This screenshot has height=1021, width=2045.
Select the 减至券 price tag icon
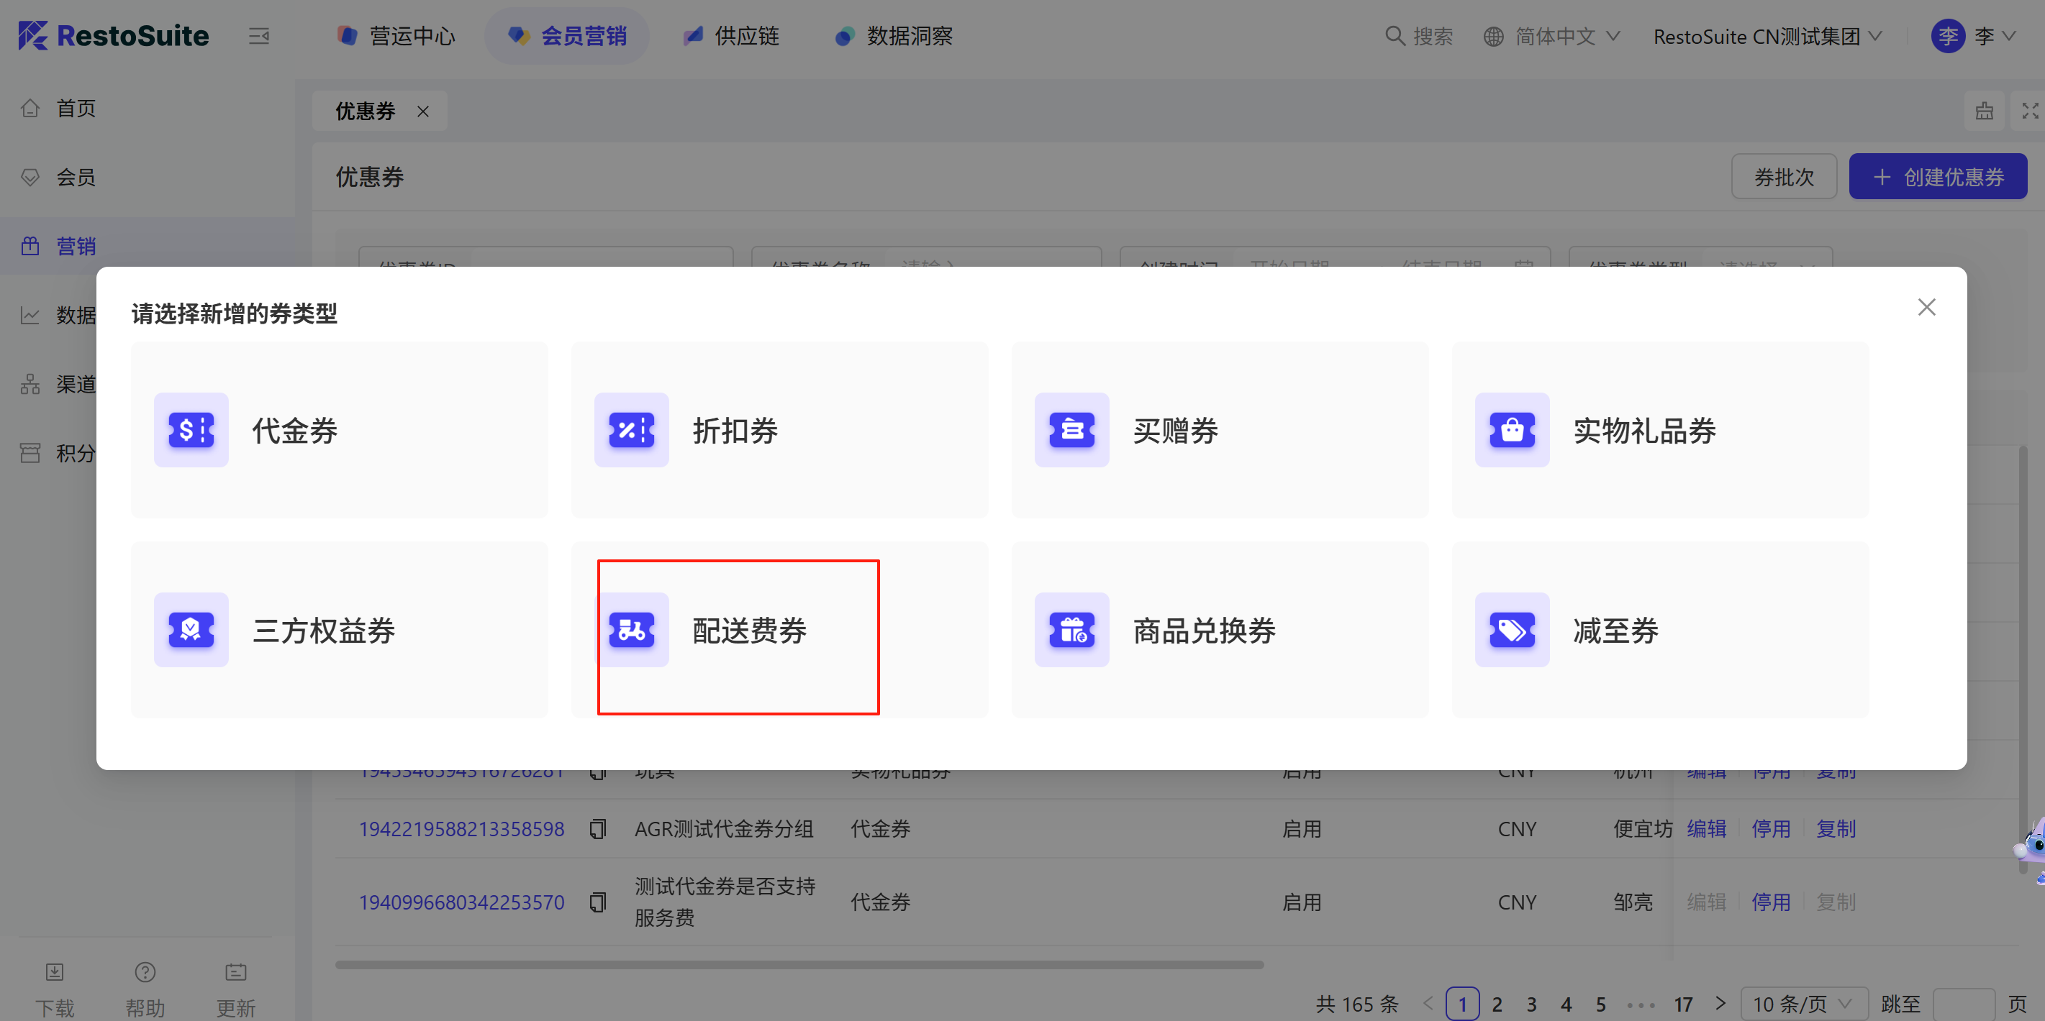coord(1513,630)
